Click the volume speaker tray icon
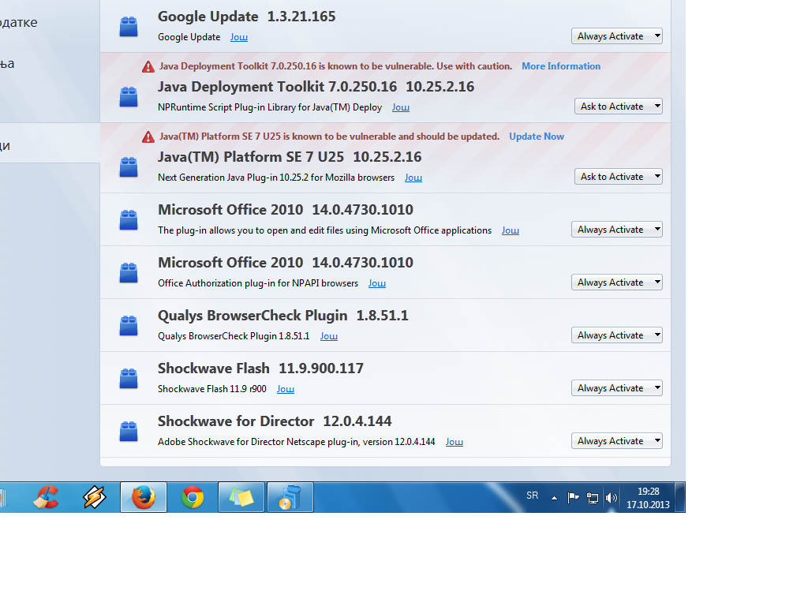This screenshot has height=606, width=808. pos(612,498)
